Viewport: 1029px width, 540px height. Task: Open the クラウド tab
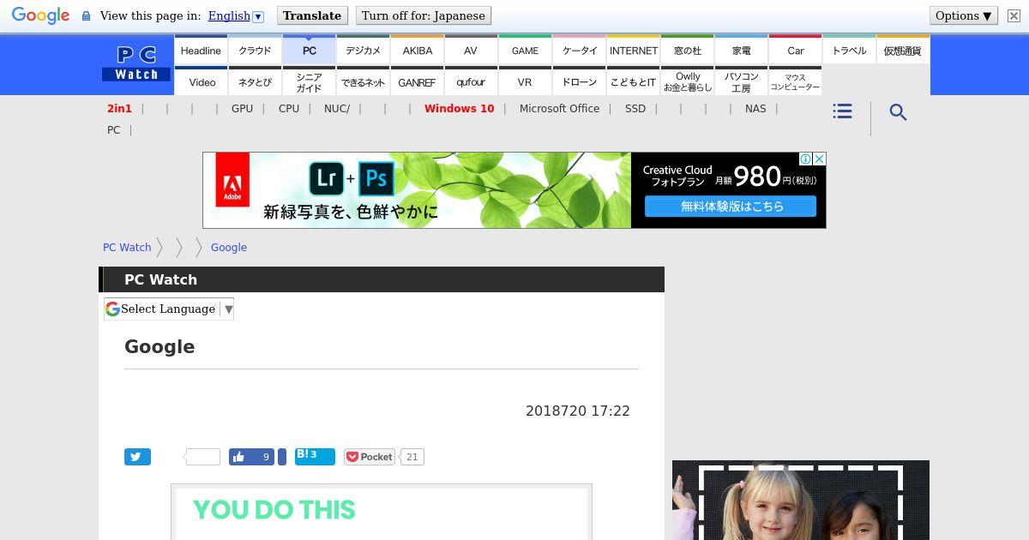pos(255,50)
